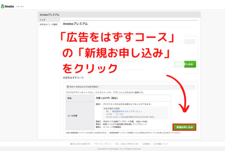The width and height of the screenshot is (225, 151).
Task: Click the 月額1,027円(税込) price text
Action: tap(106, 98)
